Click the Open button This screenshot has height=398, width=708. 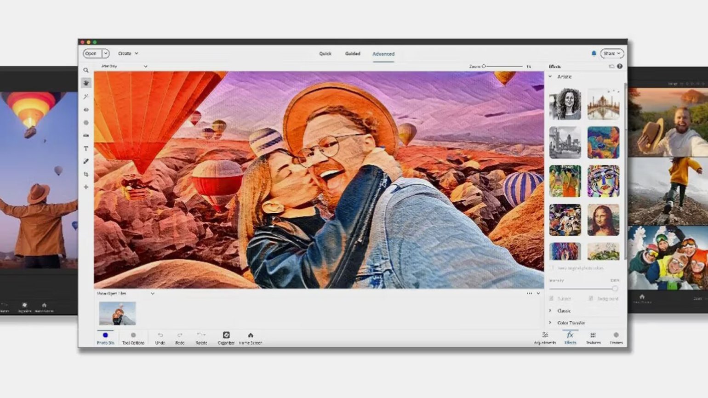coord(92,53)
